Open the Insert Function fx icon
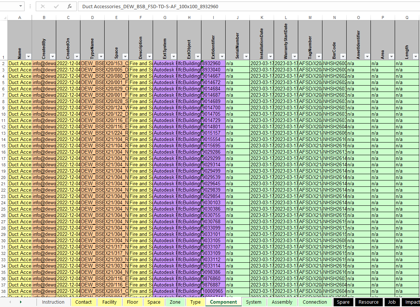The width and height of the screenshot is (420, 307). tap(70, 6)
